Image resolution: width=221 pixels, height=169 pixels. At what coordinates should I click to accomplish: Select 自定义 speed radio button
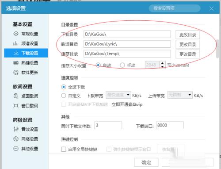tap(64, 96)
